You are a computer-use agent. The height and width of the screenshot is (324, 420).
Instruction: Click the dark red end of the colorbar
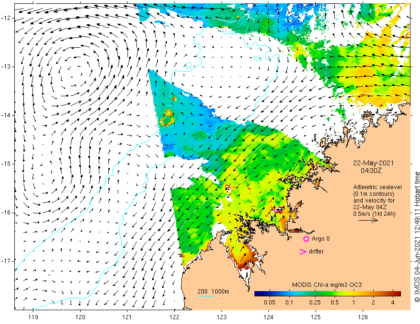click(x=398, y=294)
